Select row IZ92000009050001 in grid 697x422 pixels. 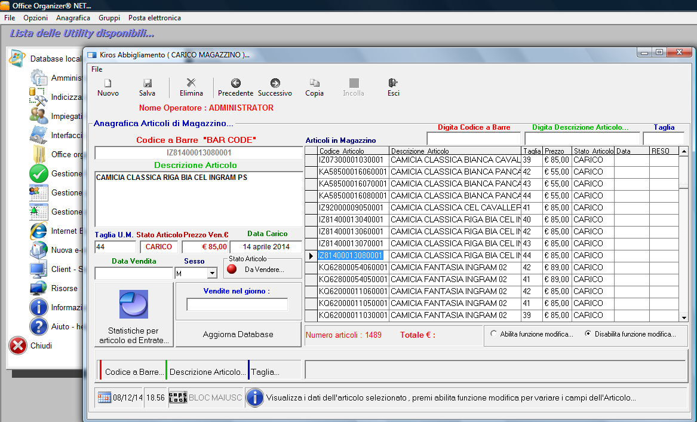click(492, 207)
